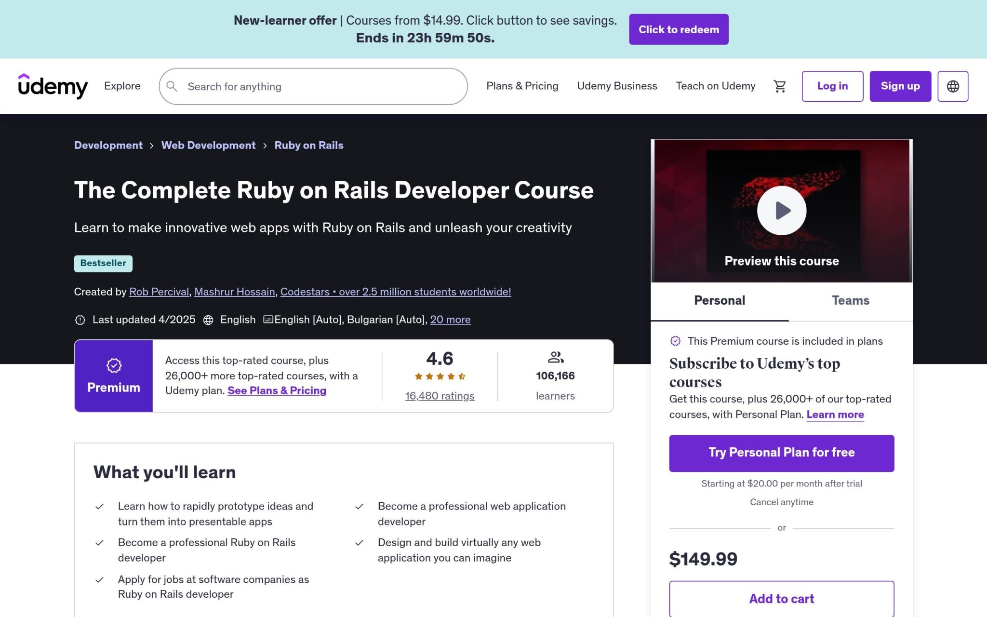Open Teach on Udemy

click(x=715, y=86)
